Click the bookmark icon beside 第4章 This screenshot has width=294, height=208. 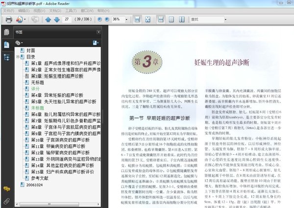[27, 95]
